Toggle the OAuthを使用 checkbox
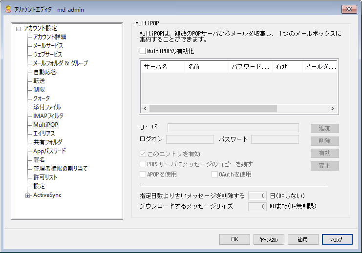This screenshot has height=253, width=362. 214,174
